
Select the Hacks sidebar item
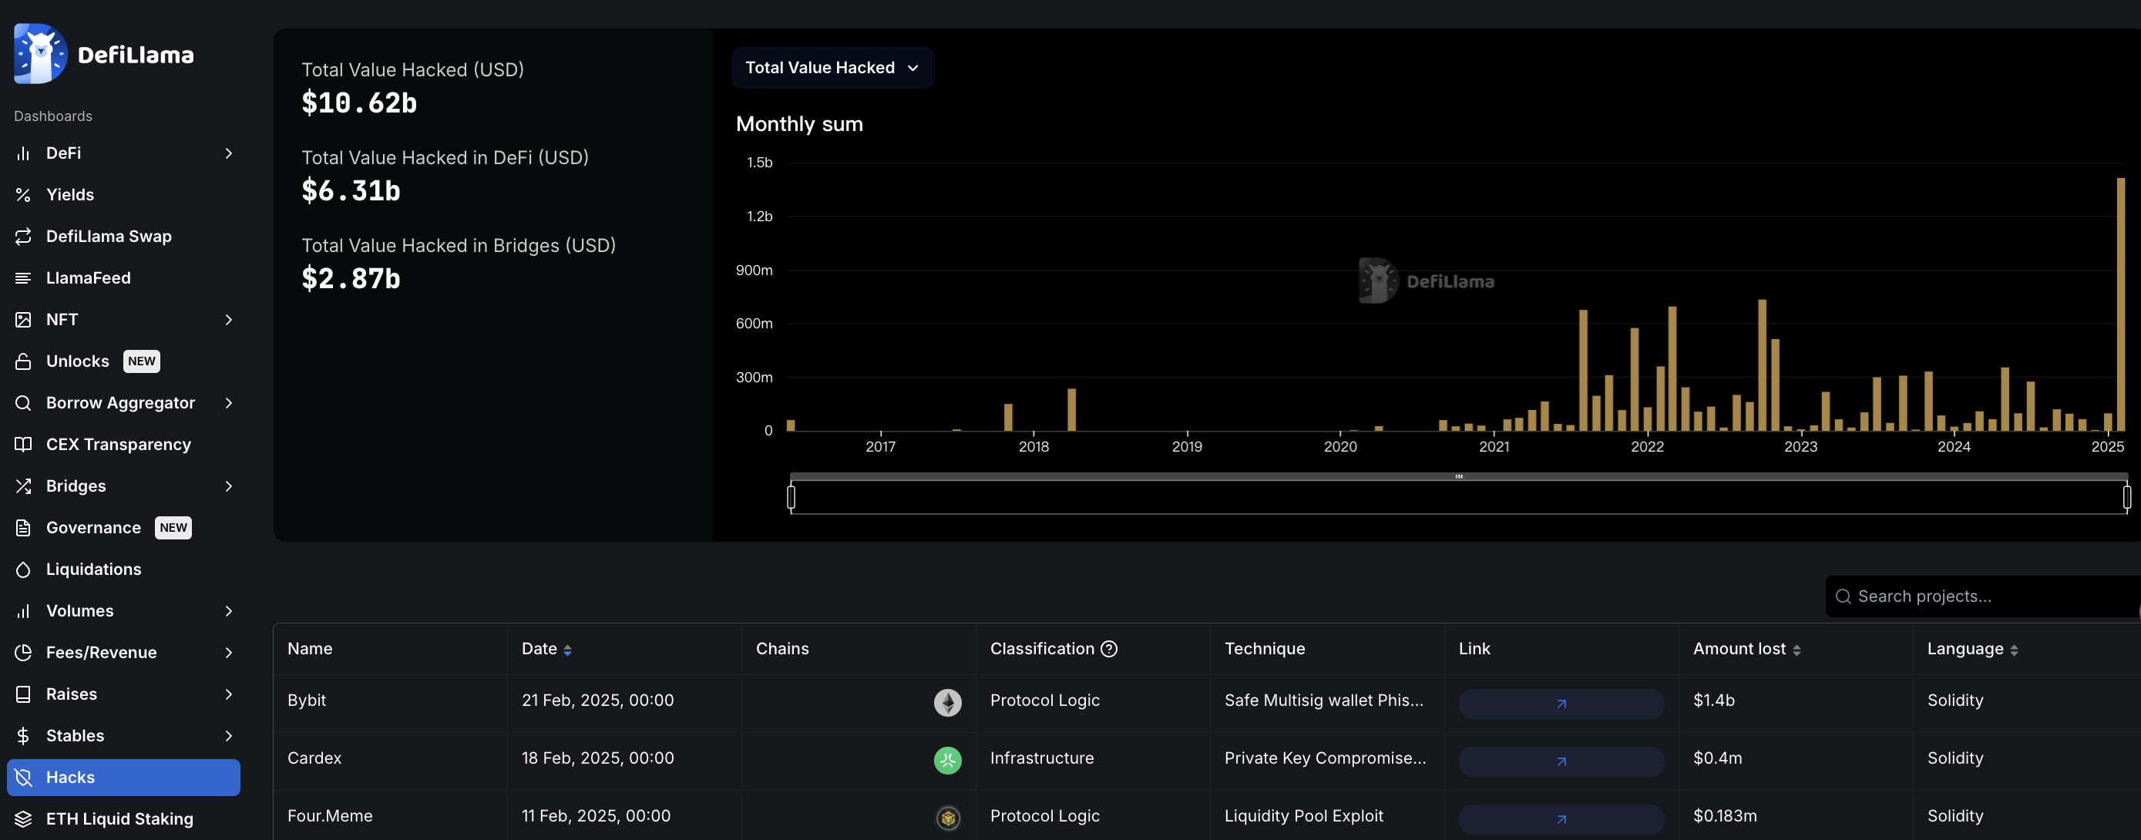[x=123, y=777]
